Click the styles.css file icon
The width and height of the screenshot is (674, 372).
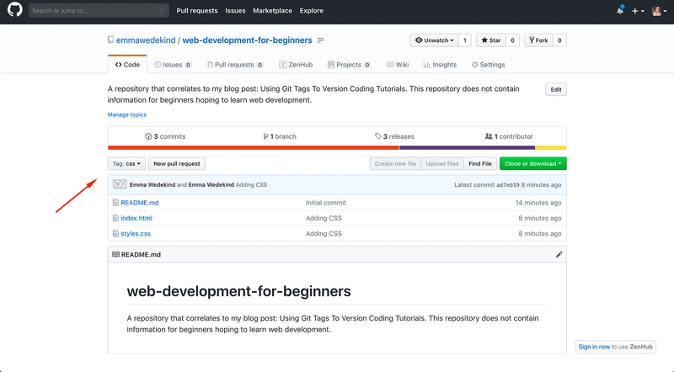pos(115,234)
